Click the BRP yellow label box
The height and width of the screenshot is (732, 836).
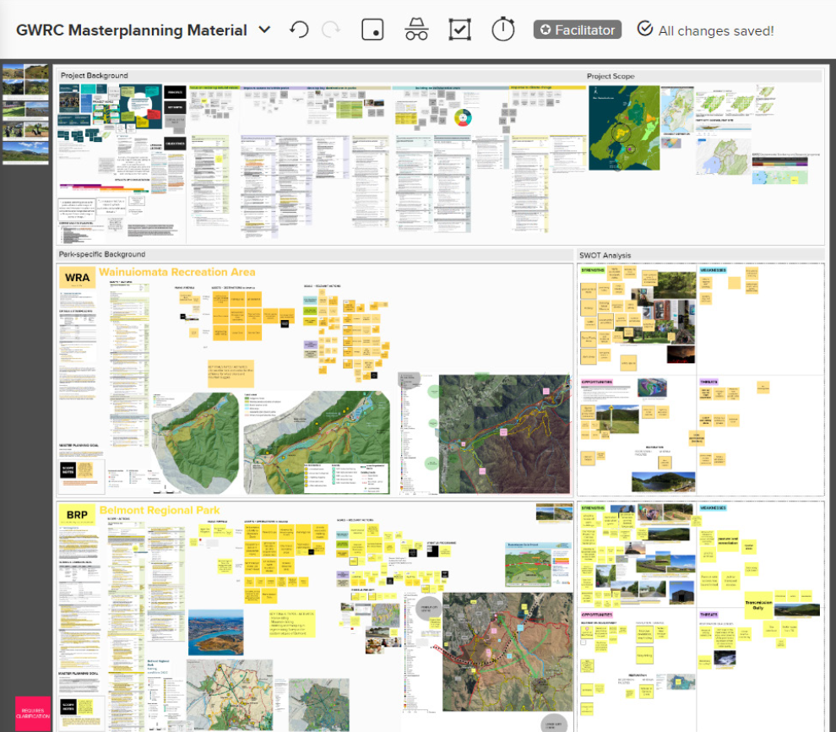tap(78, 515)
